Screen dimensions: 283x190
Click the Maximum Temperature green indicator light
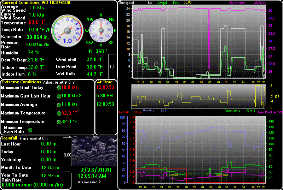59,113
